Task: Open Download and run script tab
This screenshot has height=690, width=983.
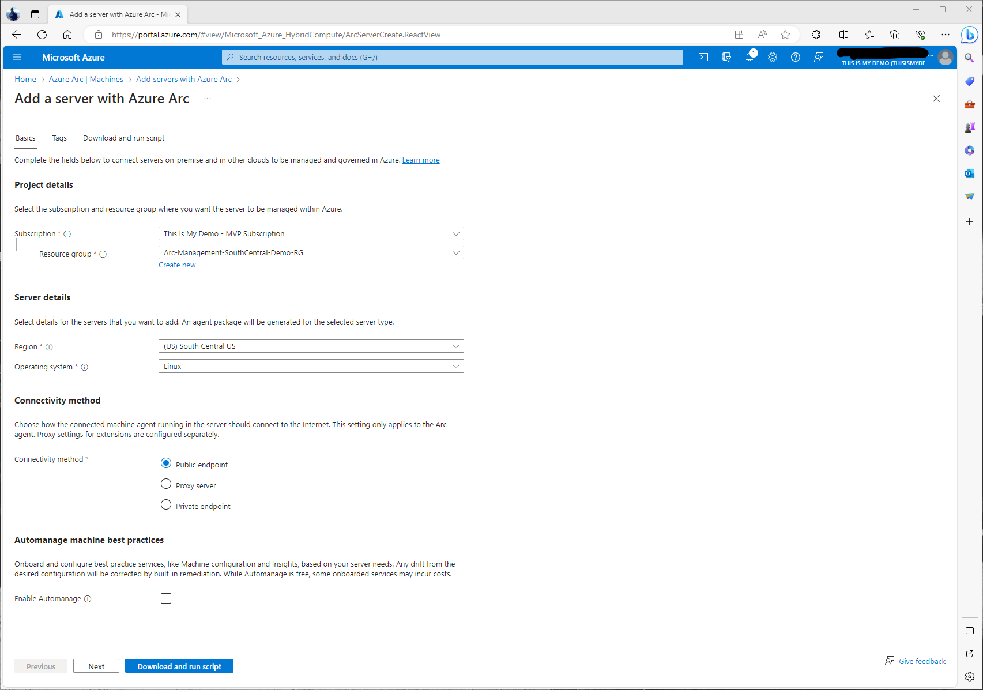Action: [123, 138]
